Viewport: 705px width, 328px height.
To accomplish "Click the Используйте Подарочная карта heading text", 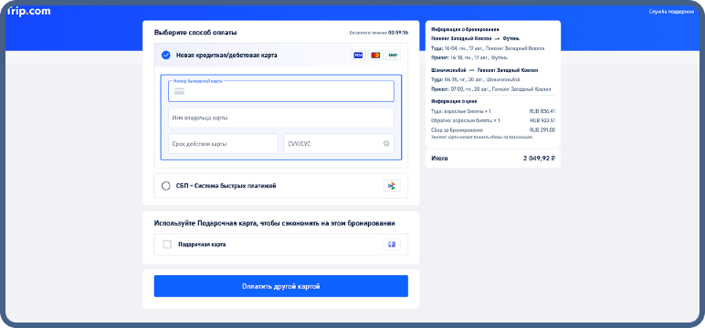I will pyautogui.click(x=274, y=223).
